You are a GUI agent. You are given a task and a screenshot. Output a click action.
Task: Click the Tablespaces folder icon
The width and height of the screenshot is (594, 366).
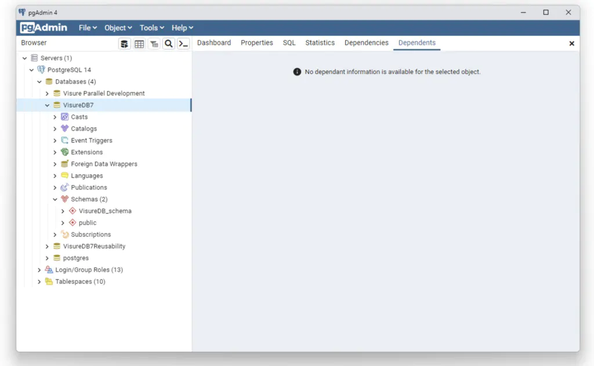pos(49,281)
